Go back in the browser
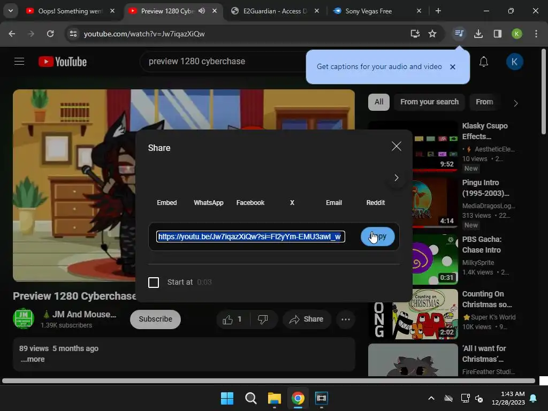The height and width of the screenshot is (411, 548). click(x=12, y=34)
